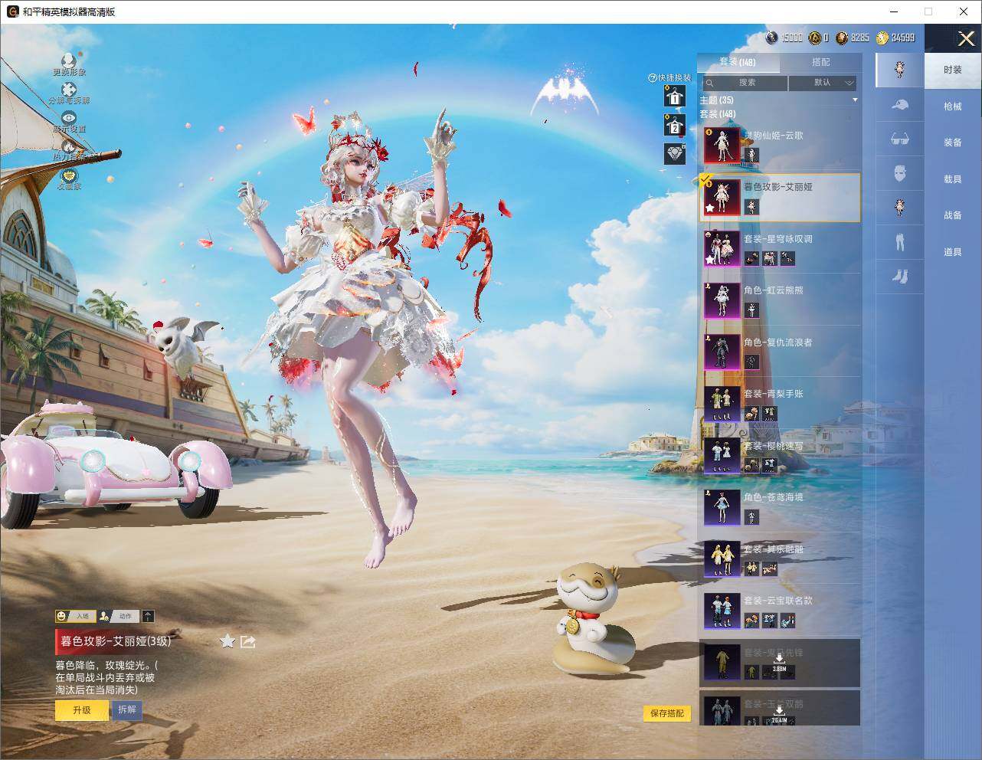This screenshot has height=760, width=982.
Task: Click the pink car in the scene
Action: pyautogui.click(x=115, y=464)
